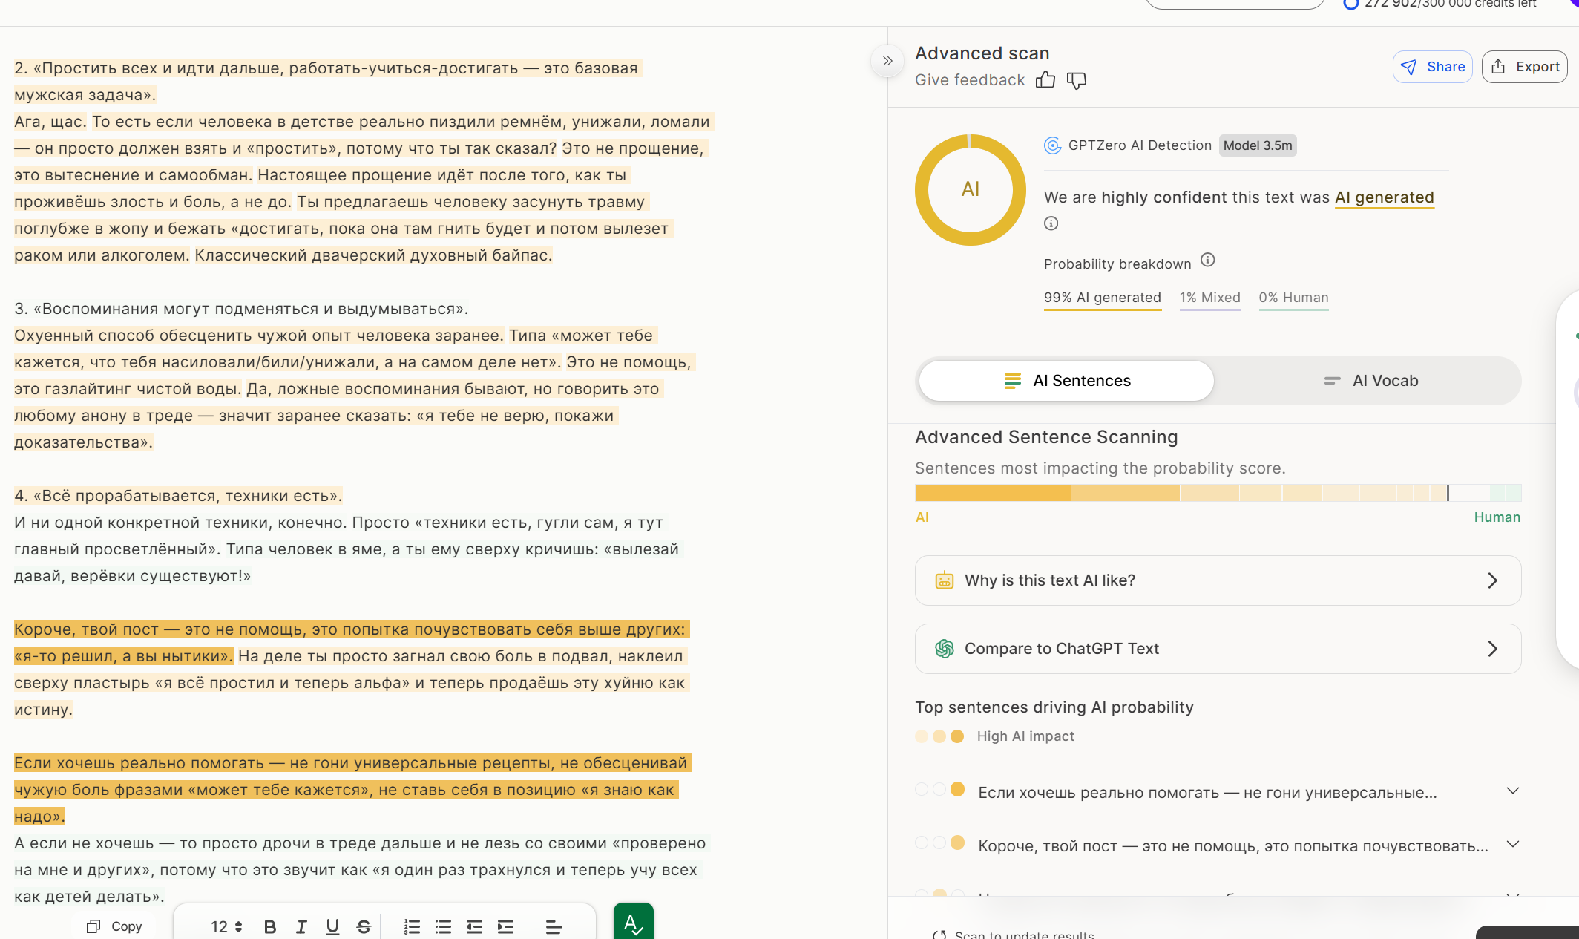The image size is (1579, 939).
Task: Expand the 'Короче, твой пост' sentence
Action: [x=1512, y=845]
